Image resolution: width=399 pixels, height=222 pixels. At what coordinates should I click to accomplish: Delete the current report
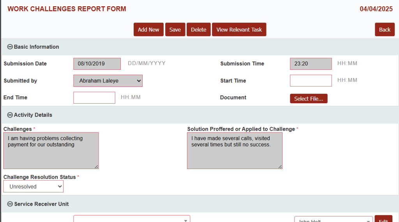coord(198,30)
